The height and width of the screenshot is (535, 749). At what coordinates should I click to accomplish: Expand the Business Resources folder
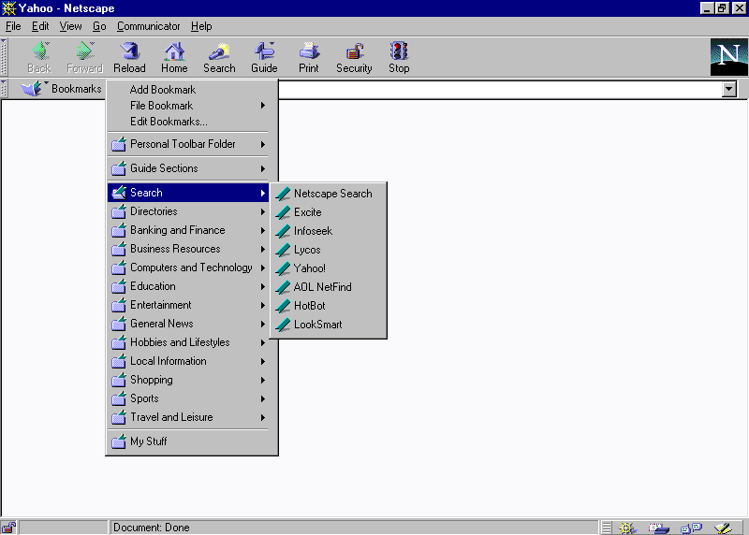coord(188,249)
